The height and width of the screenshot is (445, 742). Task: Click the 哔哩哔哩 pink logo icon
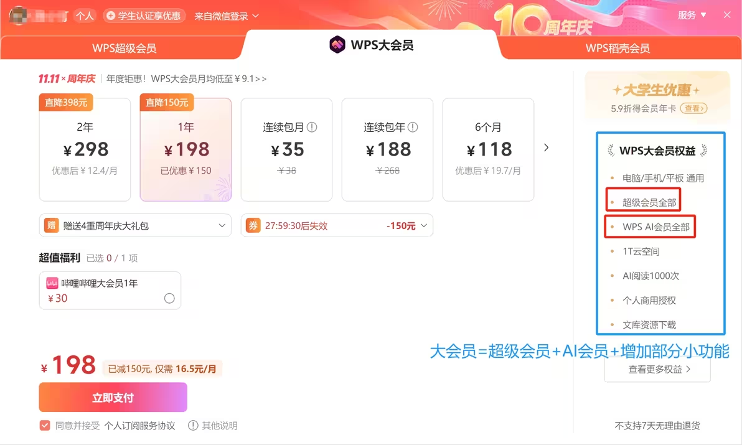(52, 283)
